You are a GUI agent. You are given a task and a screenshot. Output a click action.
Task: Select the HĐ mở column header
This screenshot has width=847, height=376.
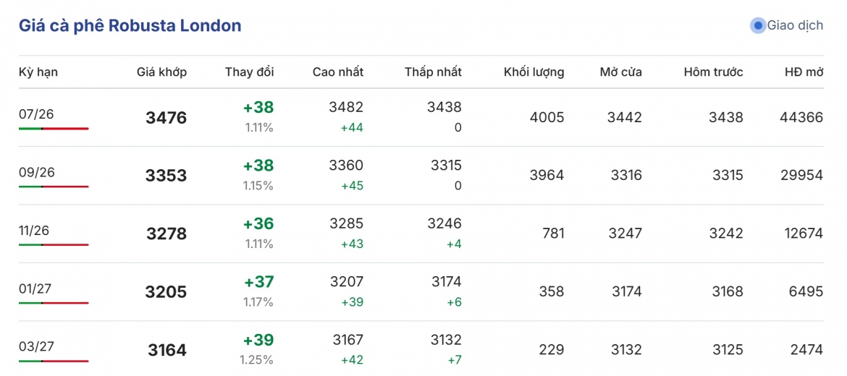804,72
